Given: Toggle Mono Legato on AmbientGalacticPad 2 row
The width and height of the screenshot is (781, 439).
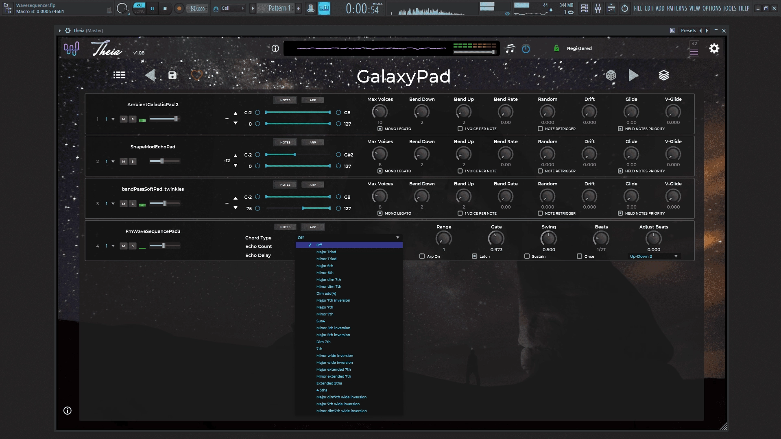Looking at the screenshot, I should coord(380,129).
